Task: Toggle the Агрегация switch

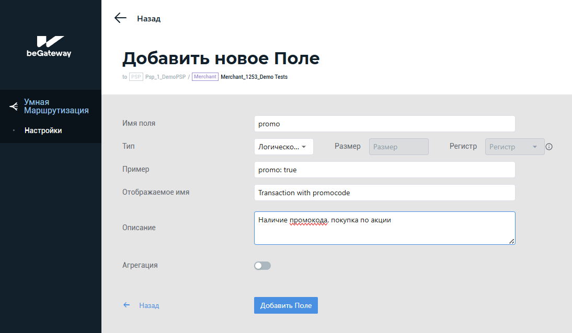Action: [x=262, y=266]
